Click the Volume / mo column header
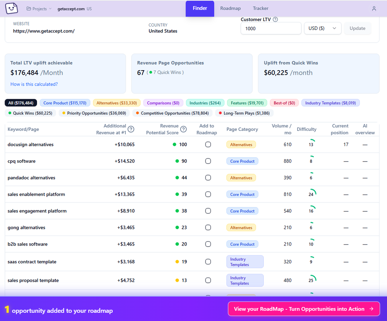The height and width of the screenshot is (321, 387). tap(281, 129)
